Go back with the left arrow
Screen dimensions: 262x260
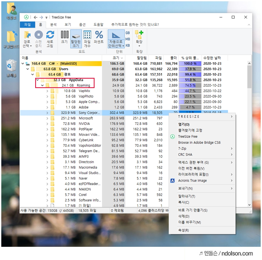pos(35,17)
